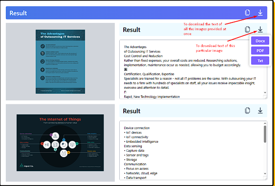Click scroll-down arrow of second result text box
The image size is (275, 186).
tap(265, 173)
